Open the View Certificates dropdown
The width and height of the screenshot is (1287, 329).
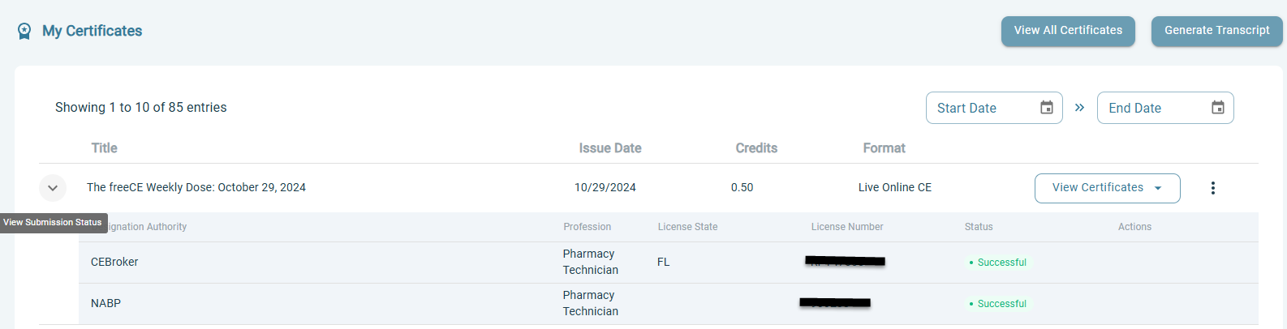[1108, 188]
